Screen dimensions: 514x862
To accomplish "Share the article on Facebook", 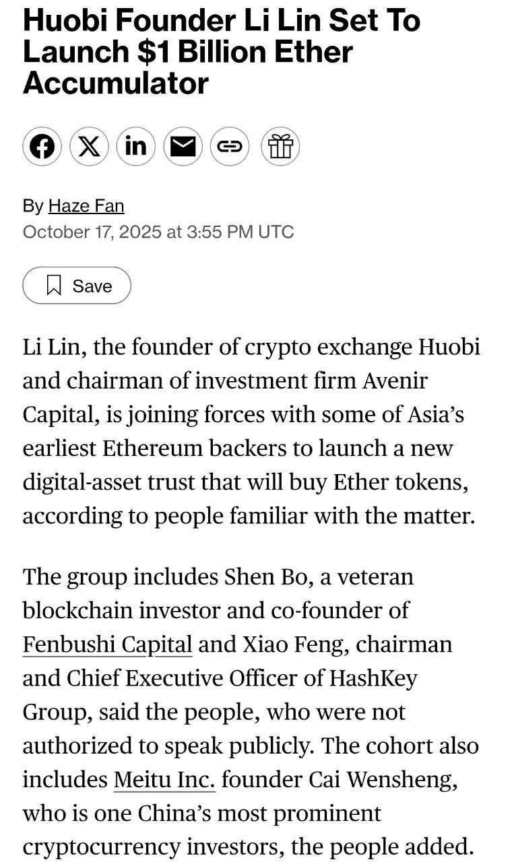I will [42, 146].
